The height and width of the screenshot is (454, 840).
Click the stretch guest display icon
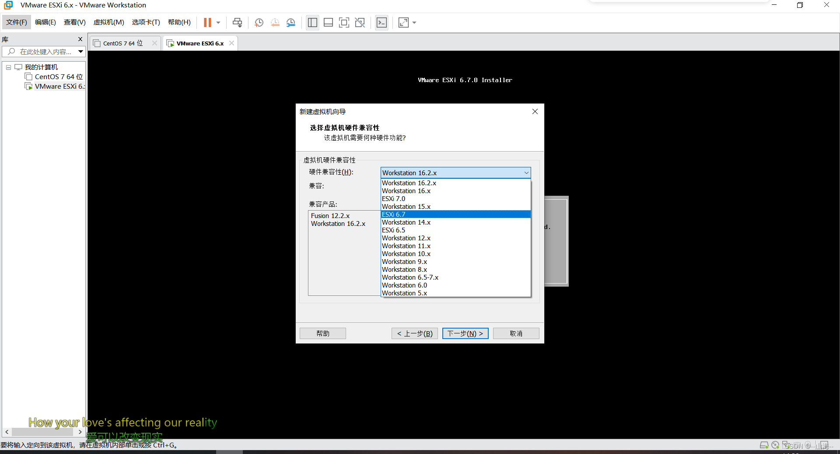point(403,23)
